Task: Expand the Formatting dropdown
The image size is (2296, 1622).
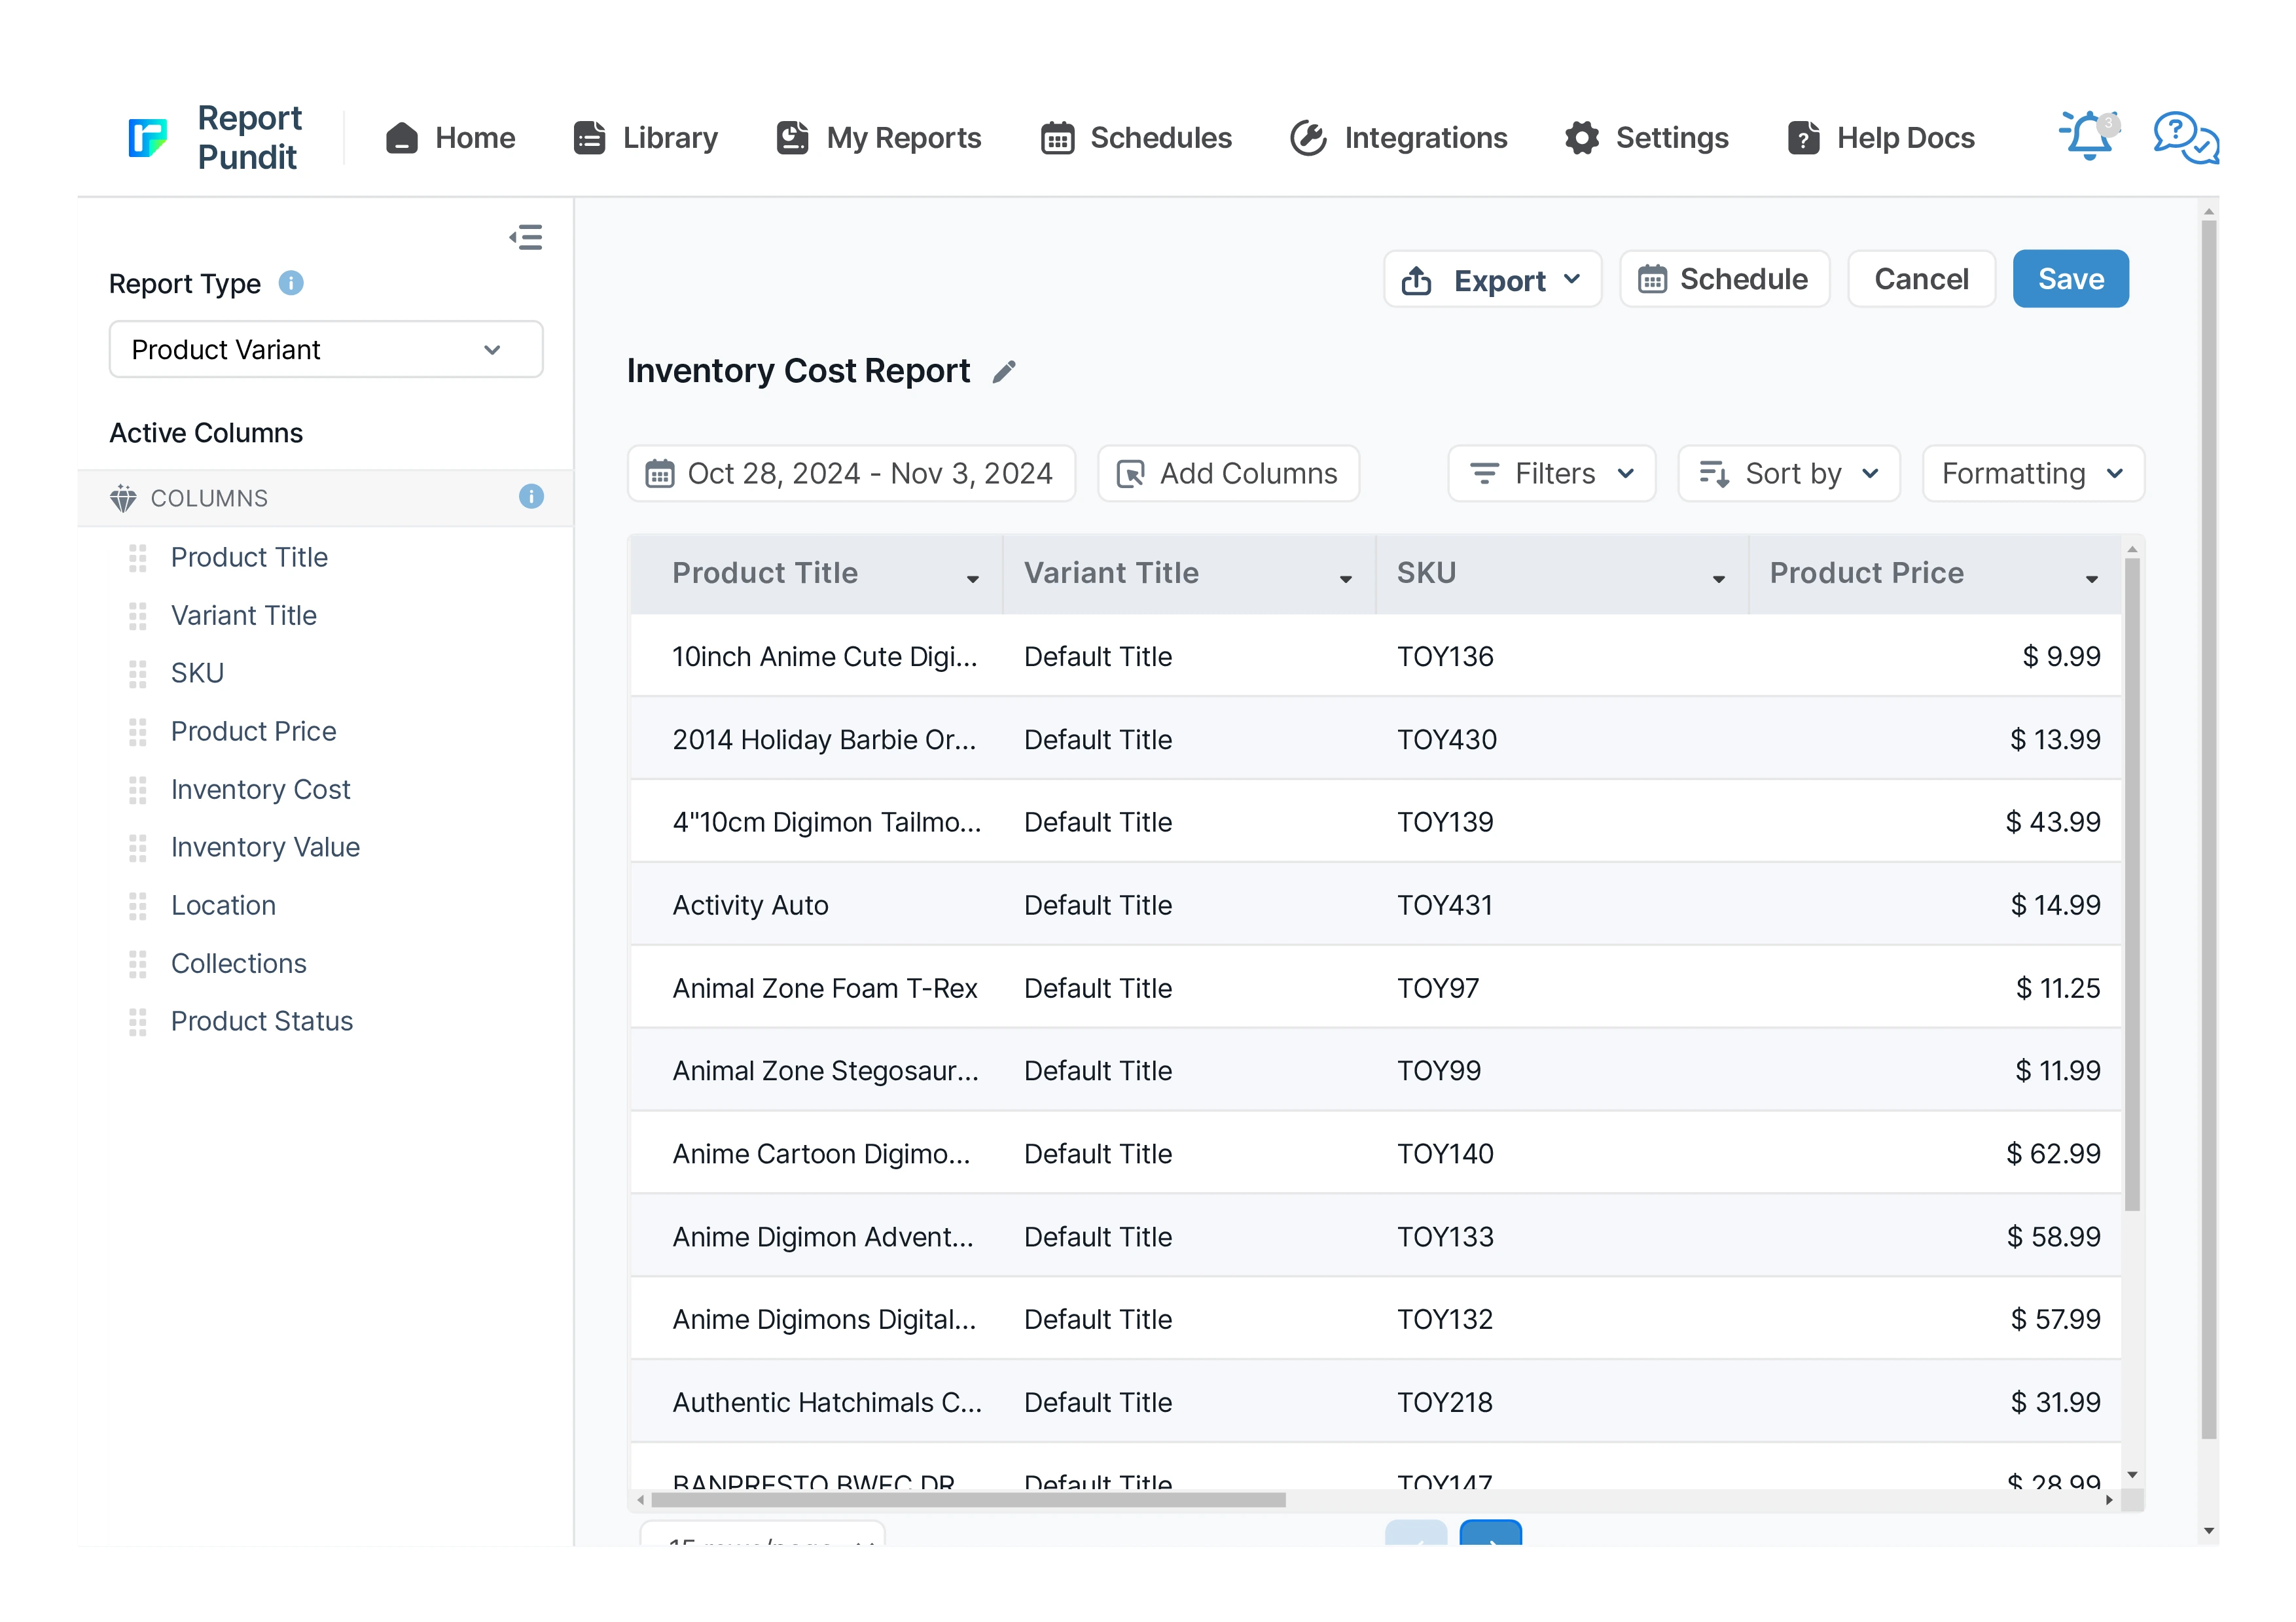Action: pos(2032,474)
